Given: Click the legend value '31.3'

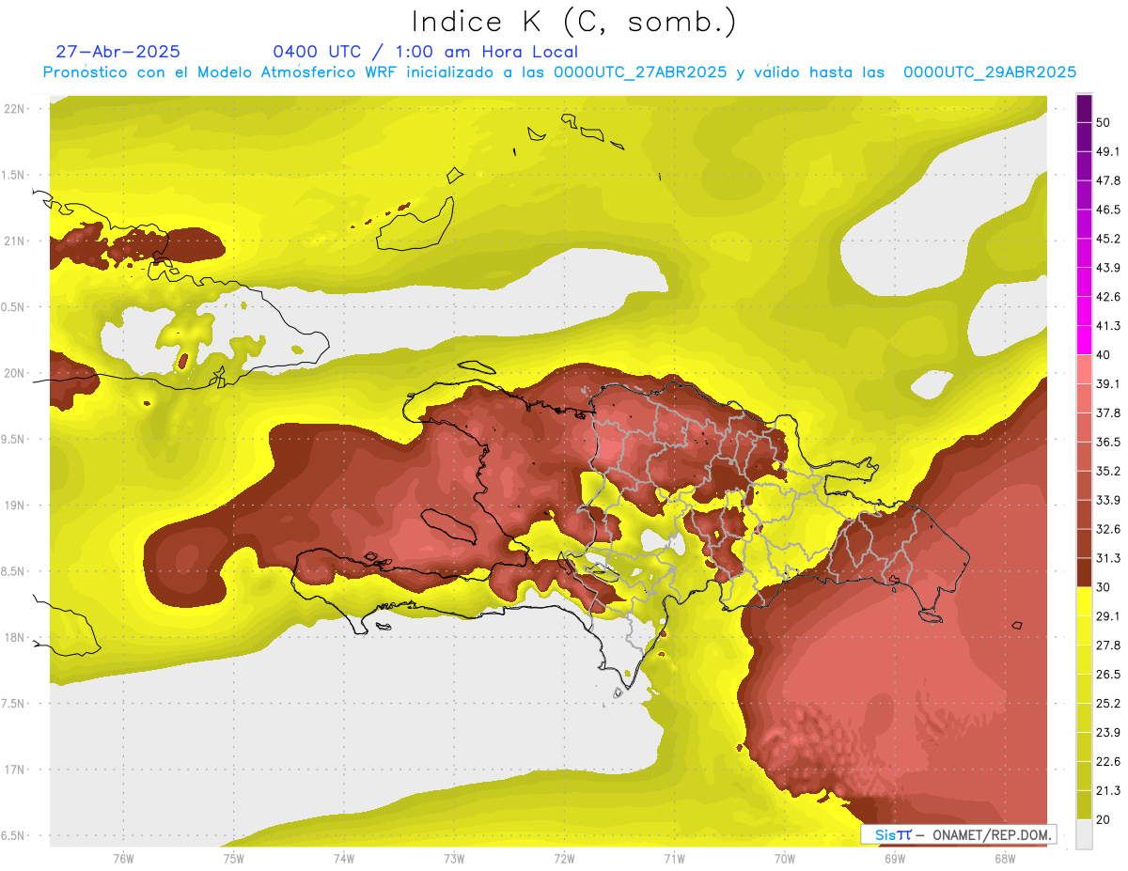Looking at the screenshot, I should 1108,558.
